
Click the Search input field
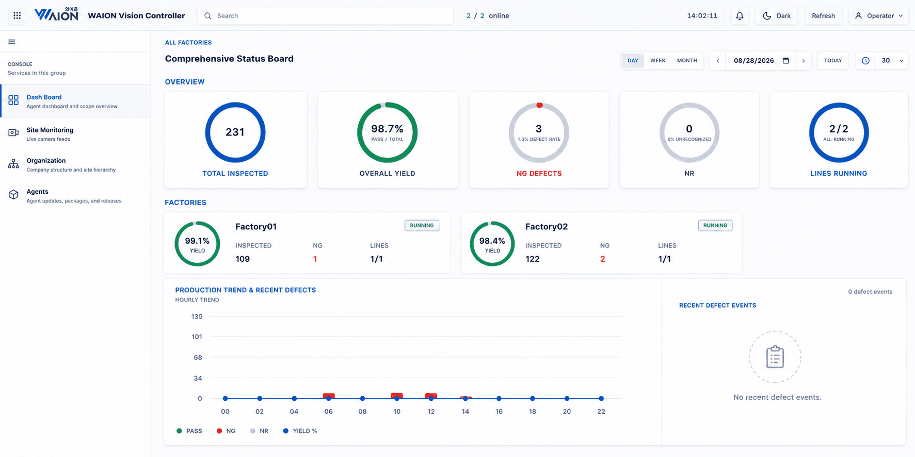(x=325, y=16)
